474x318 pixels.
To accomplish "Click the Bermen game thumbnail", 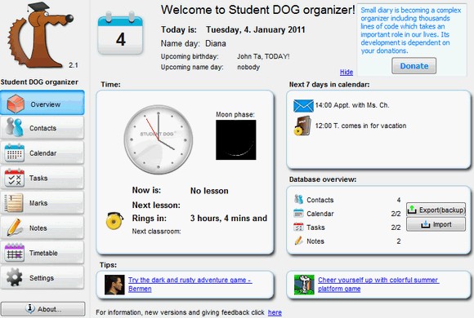I will point(114,285).
